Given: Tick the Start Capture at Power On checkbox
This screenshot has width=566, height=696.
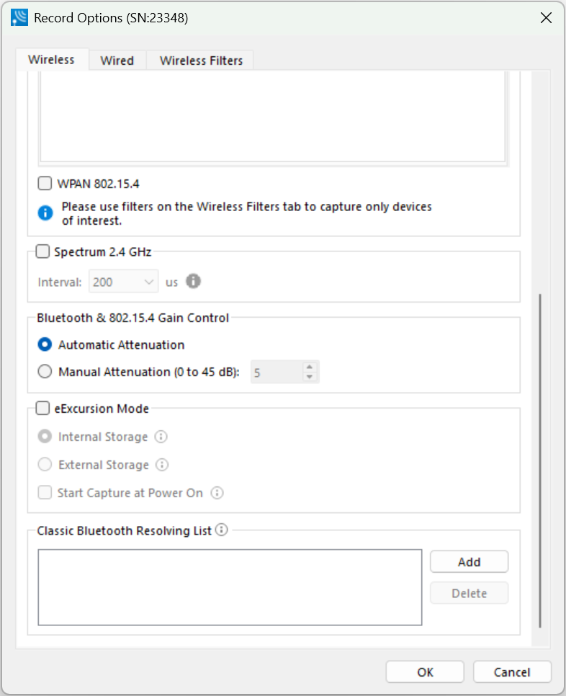Looking at the screenshot, I should 45,492.
